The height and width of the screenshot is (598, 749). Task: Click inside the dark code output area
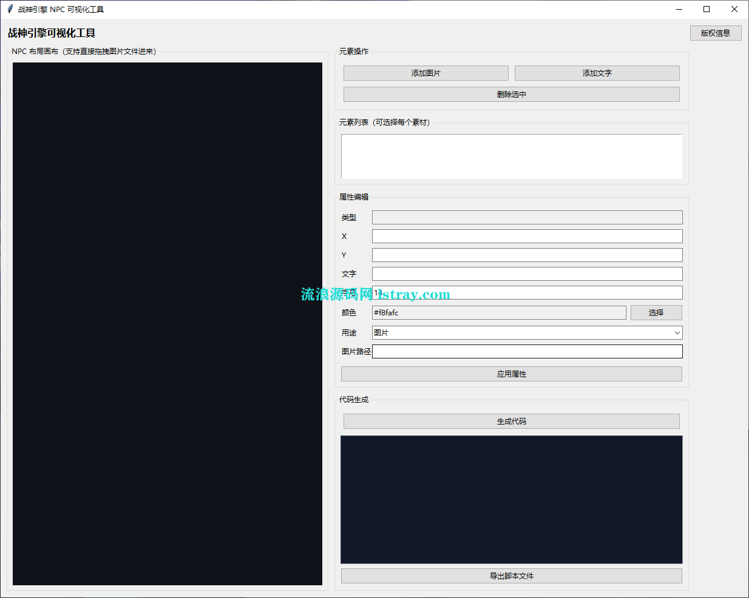511,499
